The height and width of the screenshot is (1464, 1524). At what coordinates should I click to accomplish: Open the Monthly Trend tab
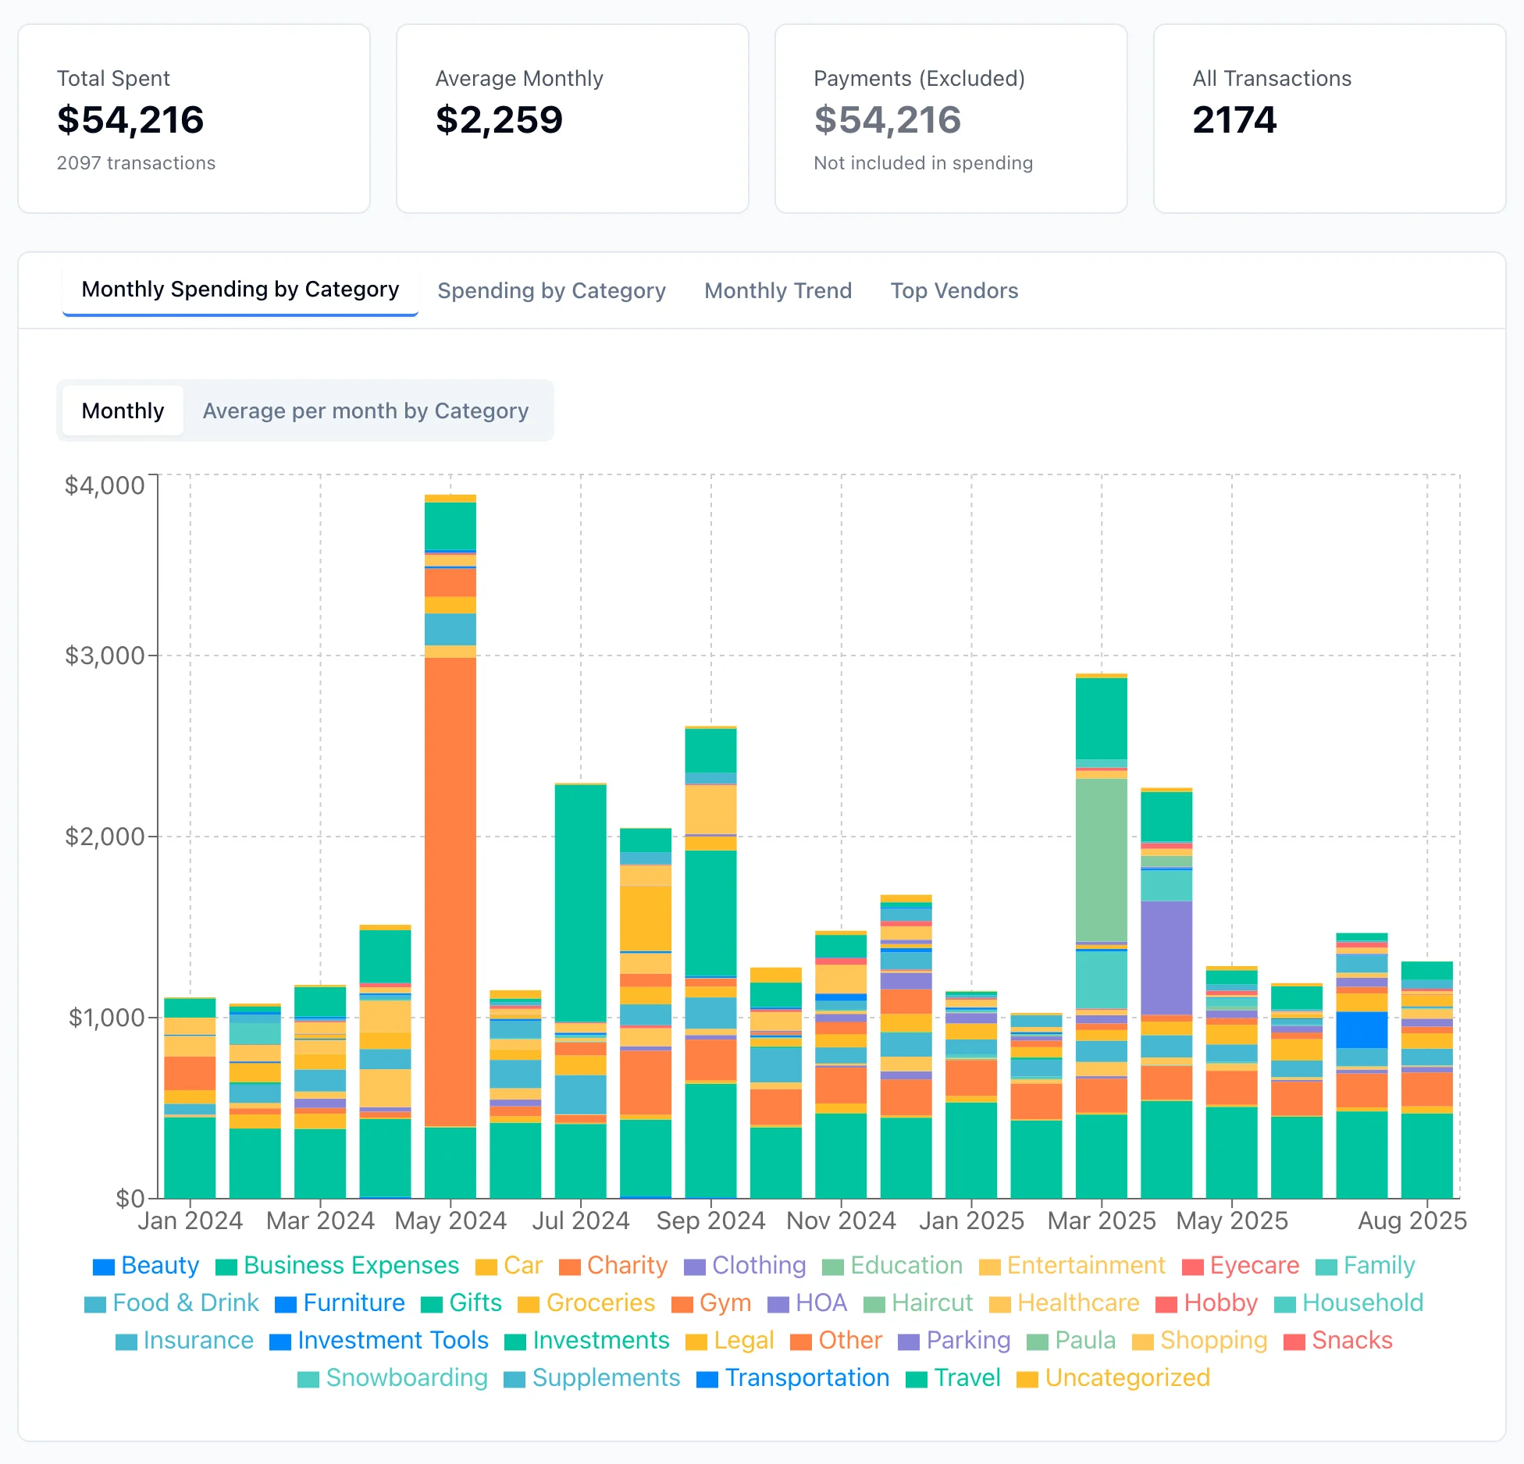click(778, 290)
